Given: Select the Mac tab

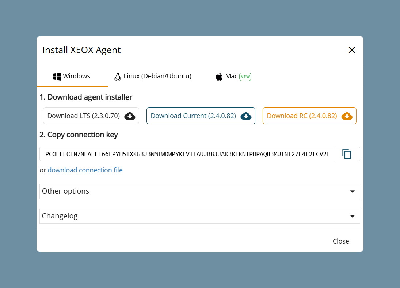Looking at the screenshot, I should point(233,76).
